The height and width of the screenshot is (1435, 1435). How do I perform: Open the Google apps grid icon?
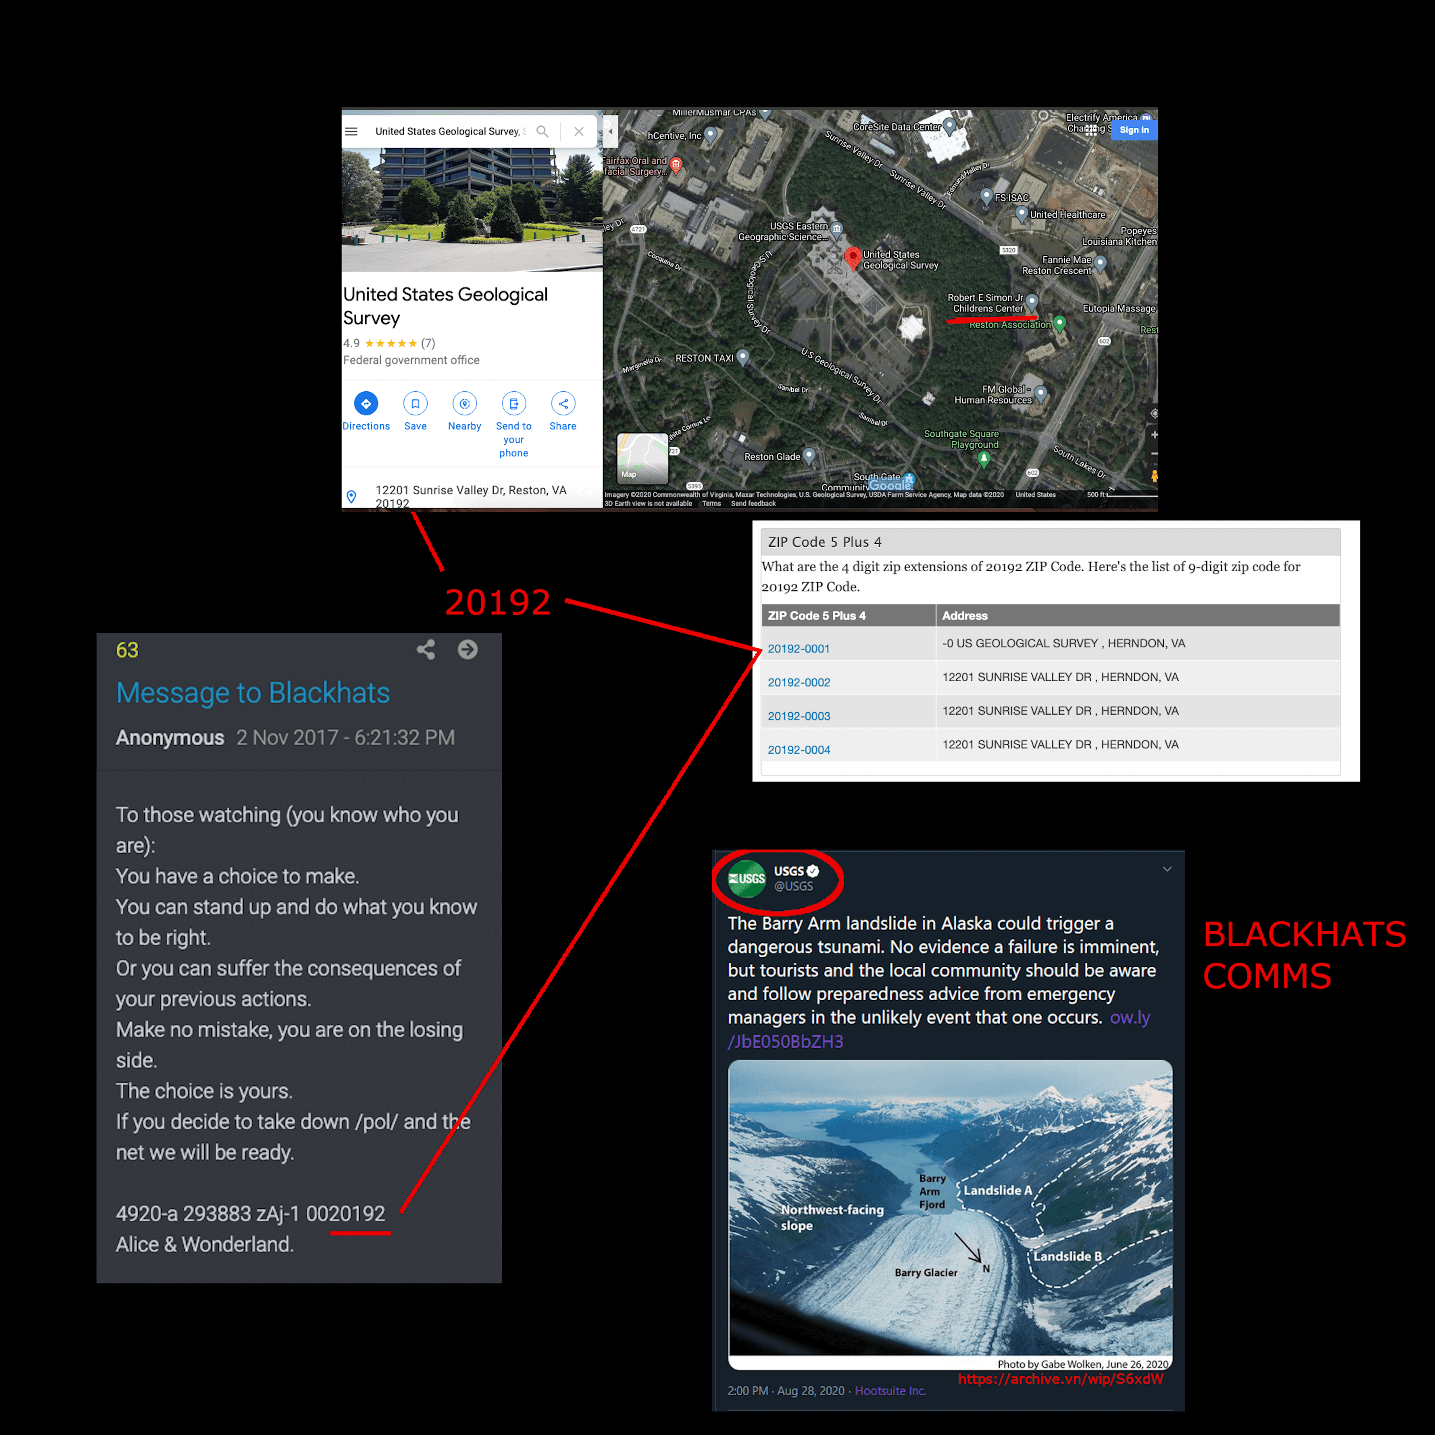pyautogui.click(x=1091, y=130)
